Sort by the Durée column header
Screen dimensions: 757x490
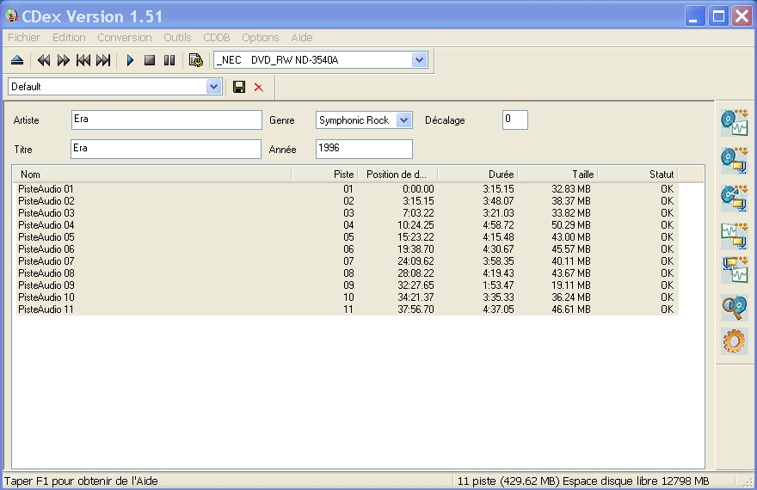pos(477,175)
